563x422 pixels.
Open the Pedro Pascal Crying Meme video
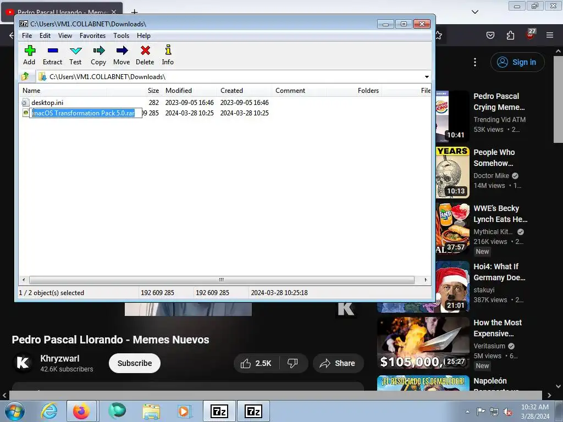[499, 102]
